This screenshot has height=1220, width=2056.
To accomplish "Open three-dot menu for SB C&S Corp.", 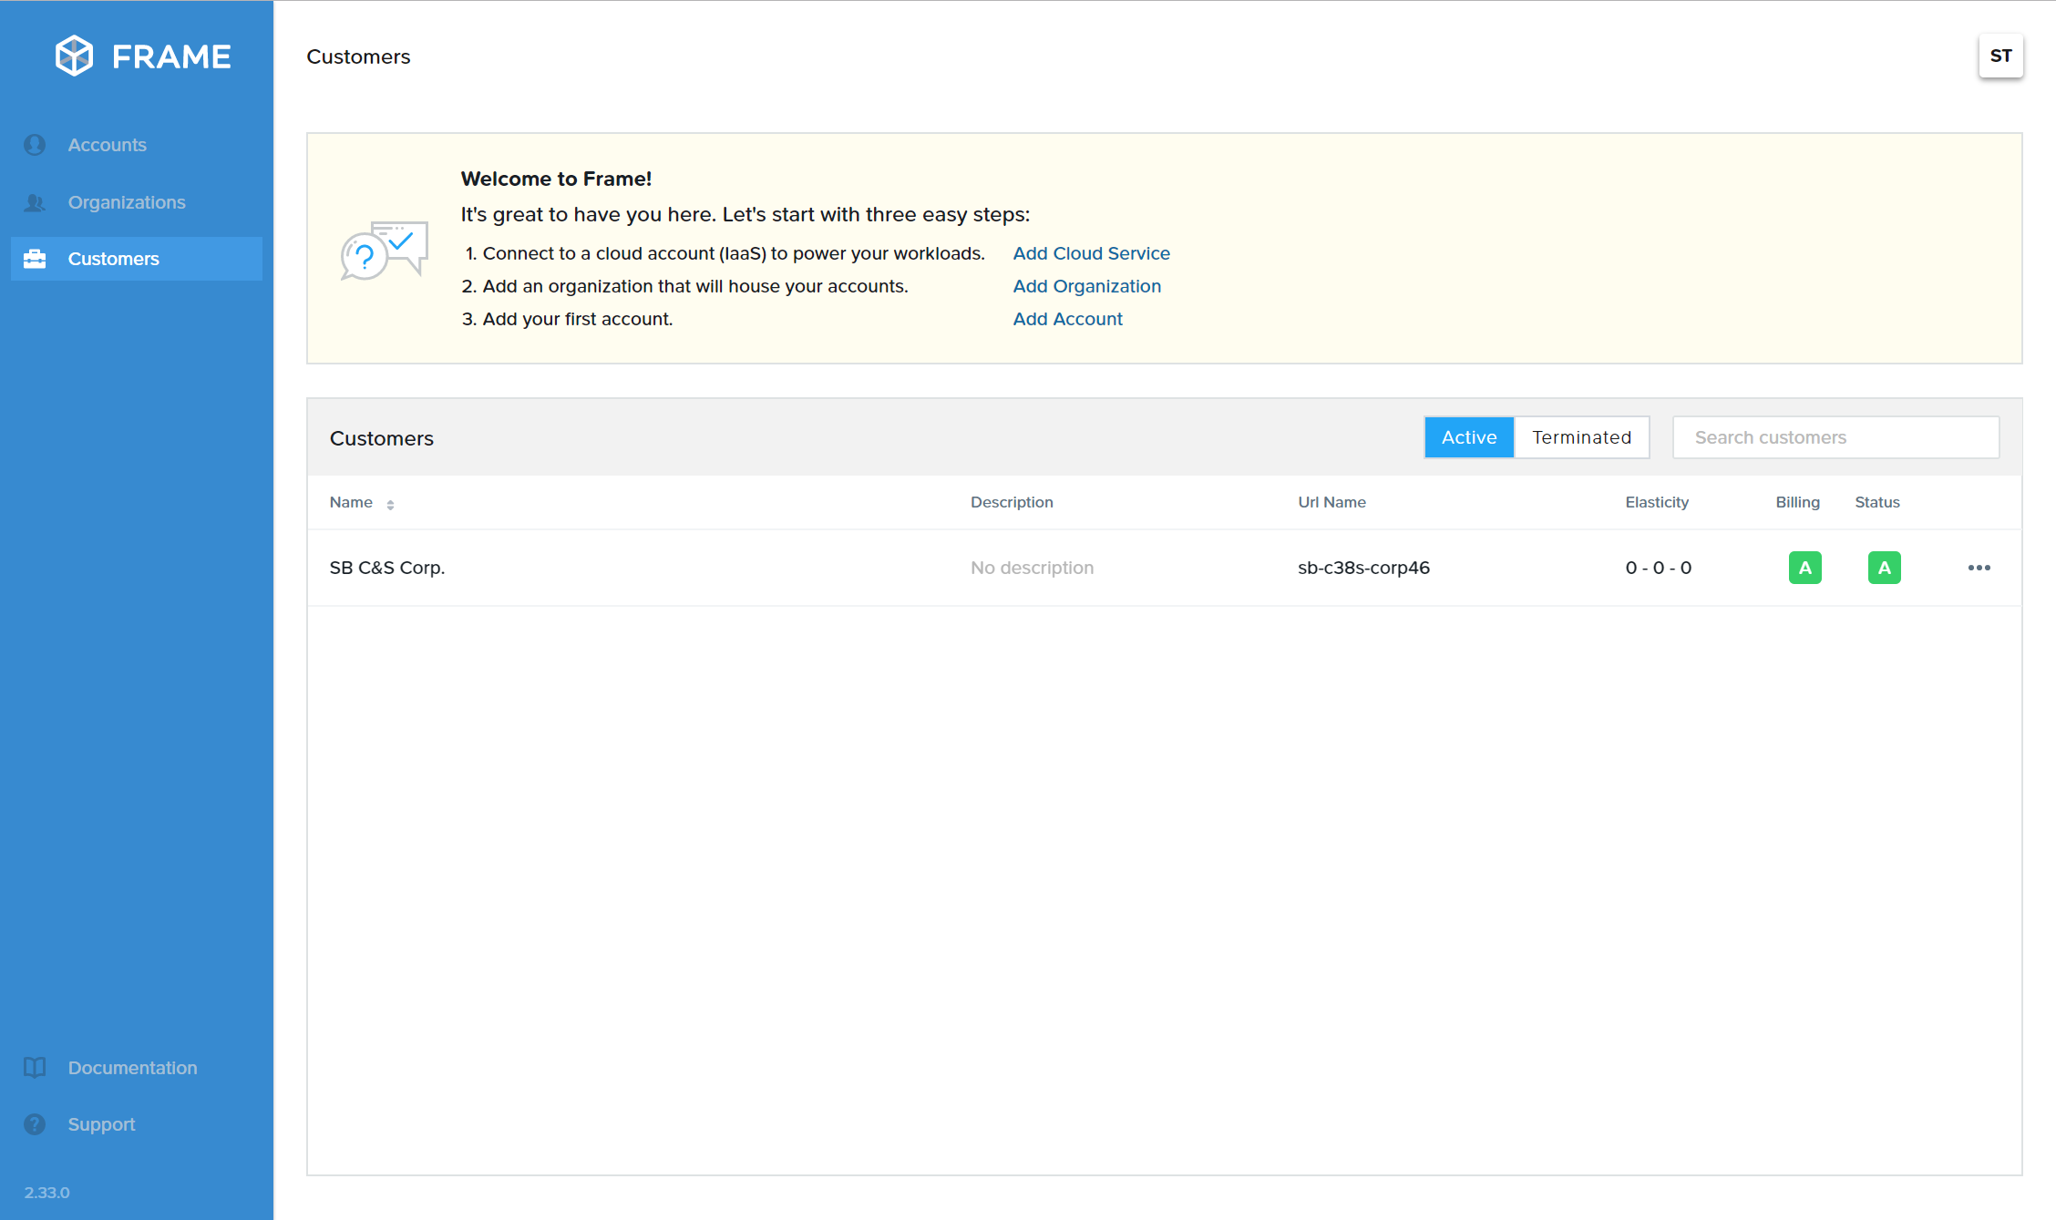I will [1979, 568].
